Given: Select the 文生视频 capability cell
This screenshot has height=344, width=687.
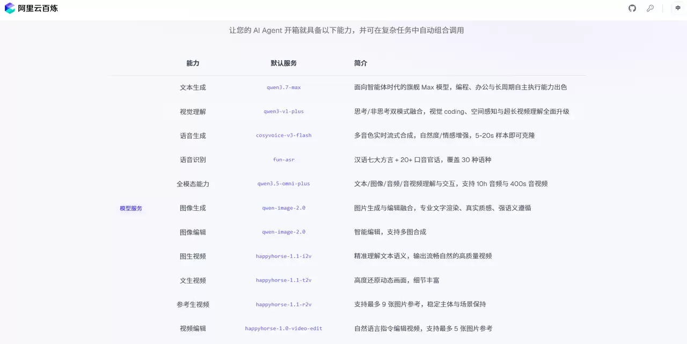Looking at the screenshot, I should [193, 281].
